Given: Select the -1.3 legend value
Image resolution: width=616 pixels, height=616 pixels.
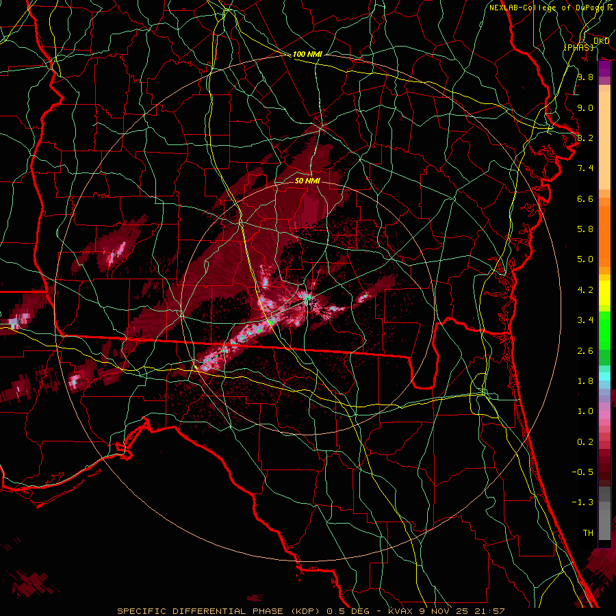Looking at the screenshot, I should (582, 502).
